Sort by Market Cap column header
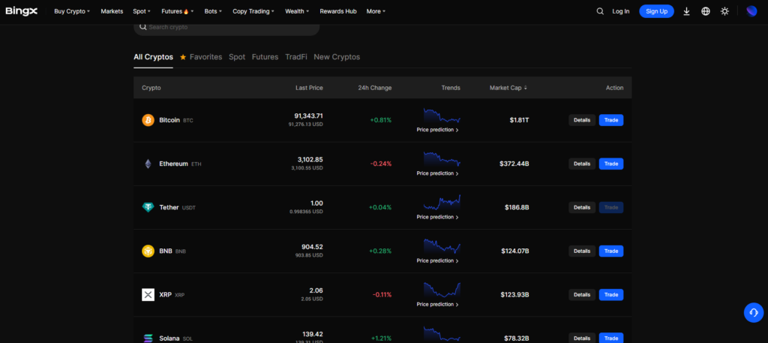The image size is (768, 343). (x=508, y=88)
